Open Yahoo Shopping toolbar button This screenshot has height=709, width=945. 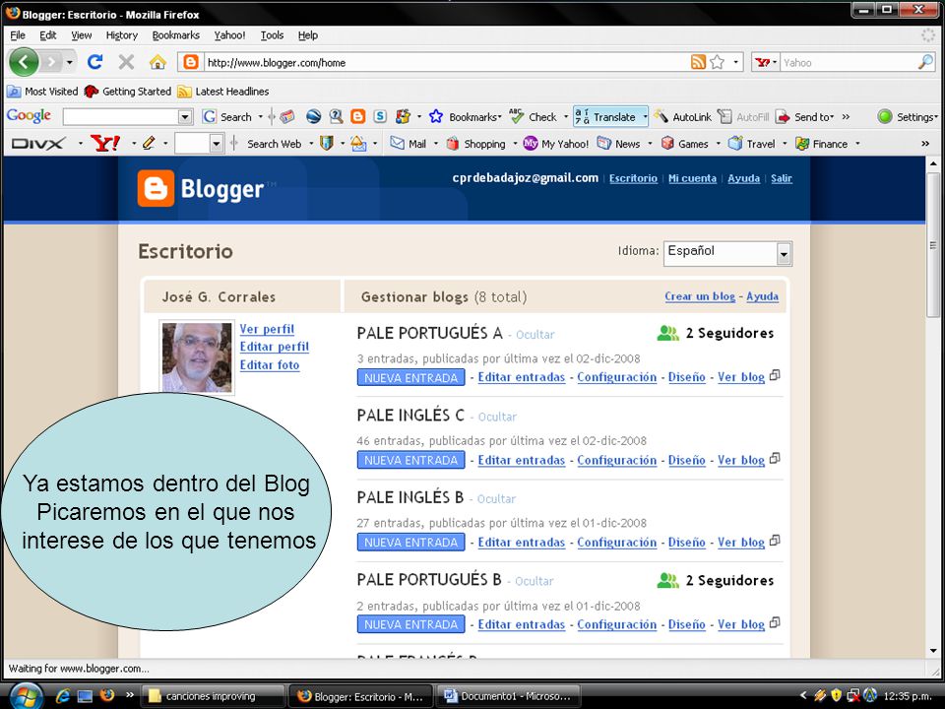click(476, 144)
